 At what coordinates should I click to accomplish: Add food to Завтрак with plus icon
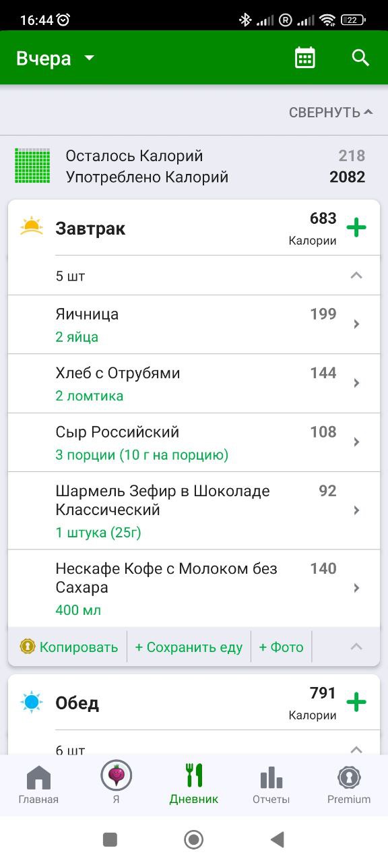(356, 227)
